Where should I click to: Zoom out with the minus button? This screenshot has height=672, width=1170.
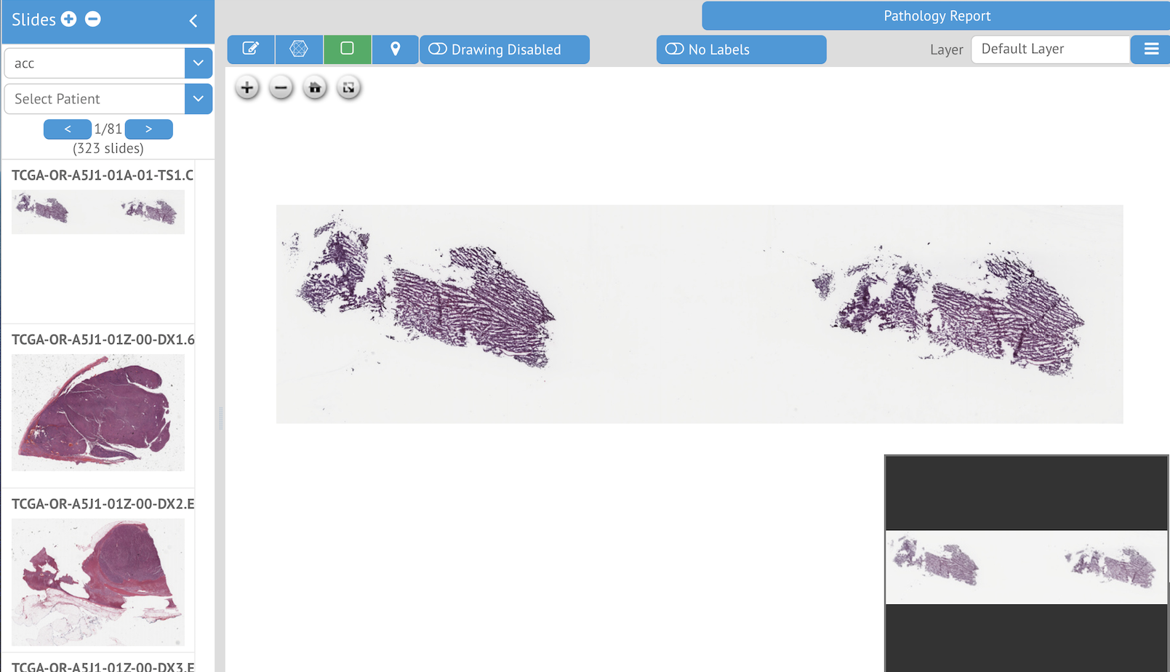281,88
